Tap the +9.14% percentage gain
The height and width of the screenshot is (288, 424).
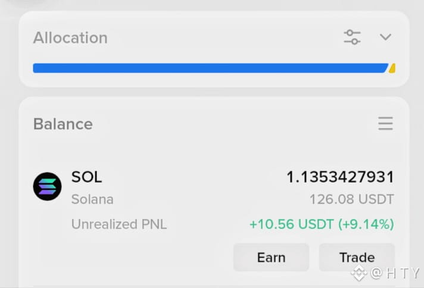[x=366, y=224]
